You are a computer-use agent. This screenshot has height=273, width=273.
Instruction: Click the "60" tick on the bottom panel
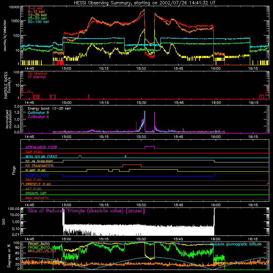point(17,253)
